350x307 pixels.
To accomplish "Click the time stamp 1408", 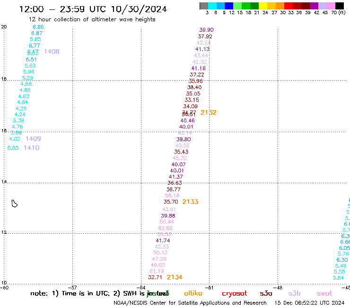I will pyautogui.click(x=52, y=51).
